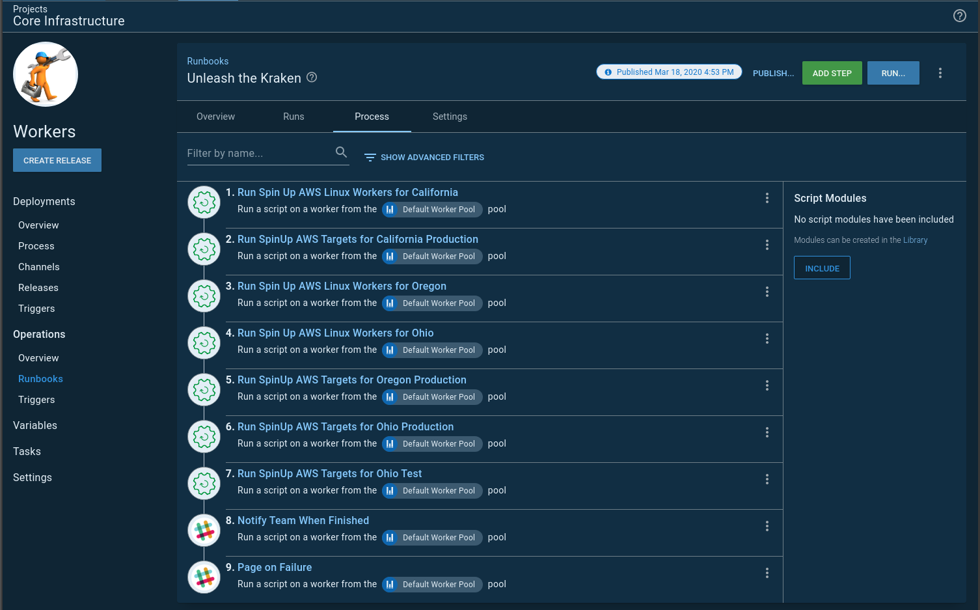Click the Slack icon for Notify Team step
980x610 pixels.
click(x=204, y=530)
